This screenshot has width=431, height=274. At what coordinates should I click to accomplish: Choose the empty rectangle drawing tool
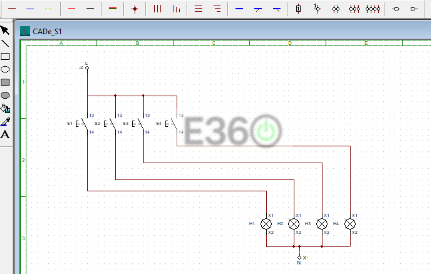[5, 56]
